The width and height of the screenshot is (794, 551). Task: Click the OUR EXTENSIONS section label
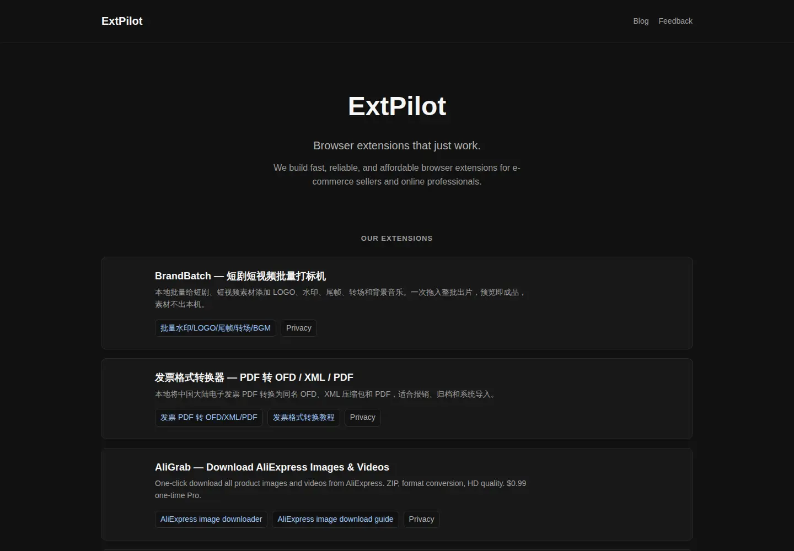(397, 239)
